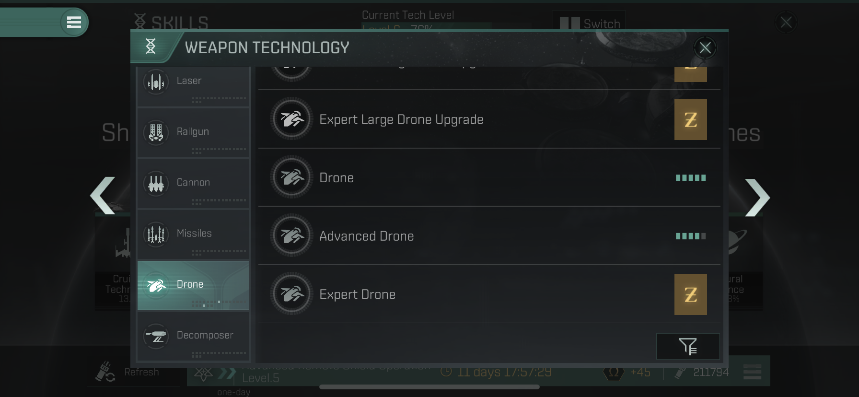Viewport: 859px width, 397px height.
Task: Open the skill filter button
Action: (x=688, y=346)
